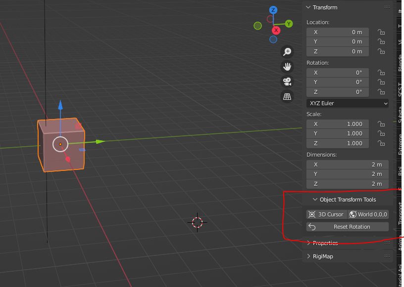The height and width of the screenshot is (287, 404).
Task: Click the Transform panel drag grip dots
Action: click(x=387, y=7)
